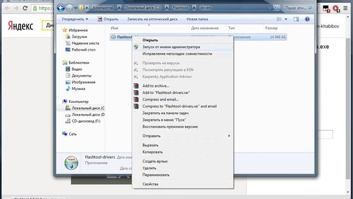This screenshot has height=199, width=353.
Task: Open the Музыка library
Action: pos(78,88)
